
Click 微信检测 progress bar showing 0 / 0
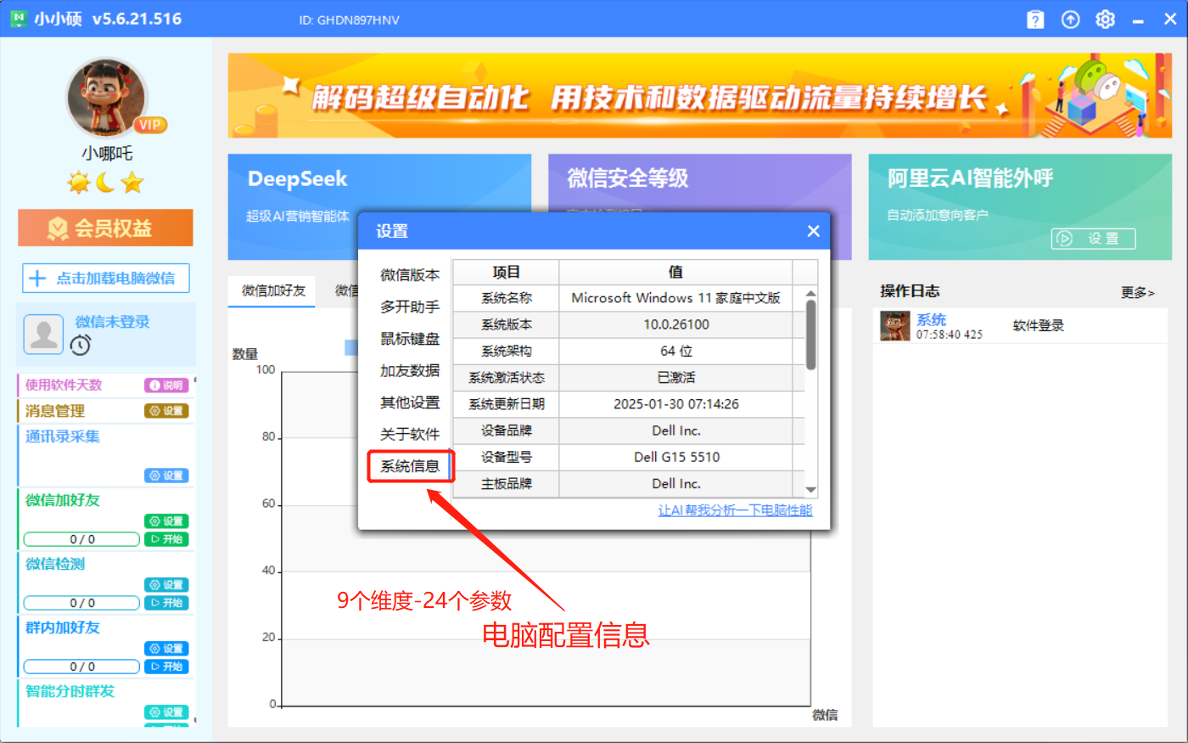82,603
